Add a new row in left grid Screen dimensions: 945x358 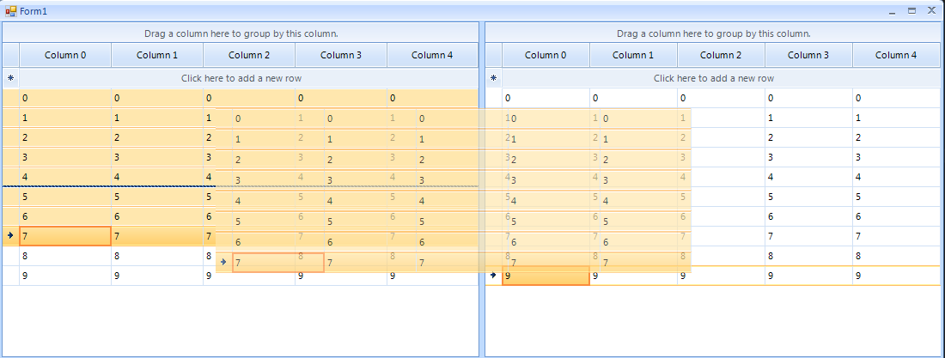(241, 78)
